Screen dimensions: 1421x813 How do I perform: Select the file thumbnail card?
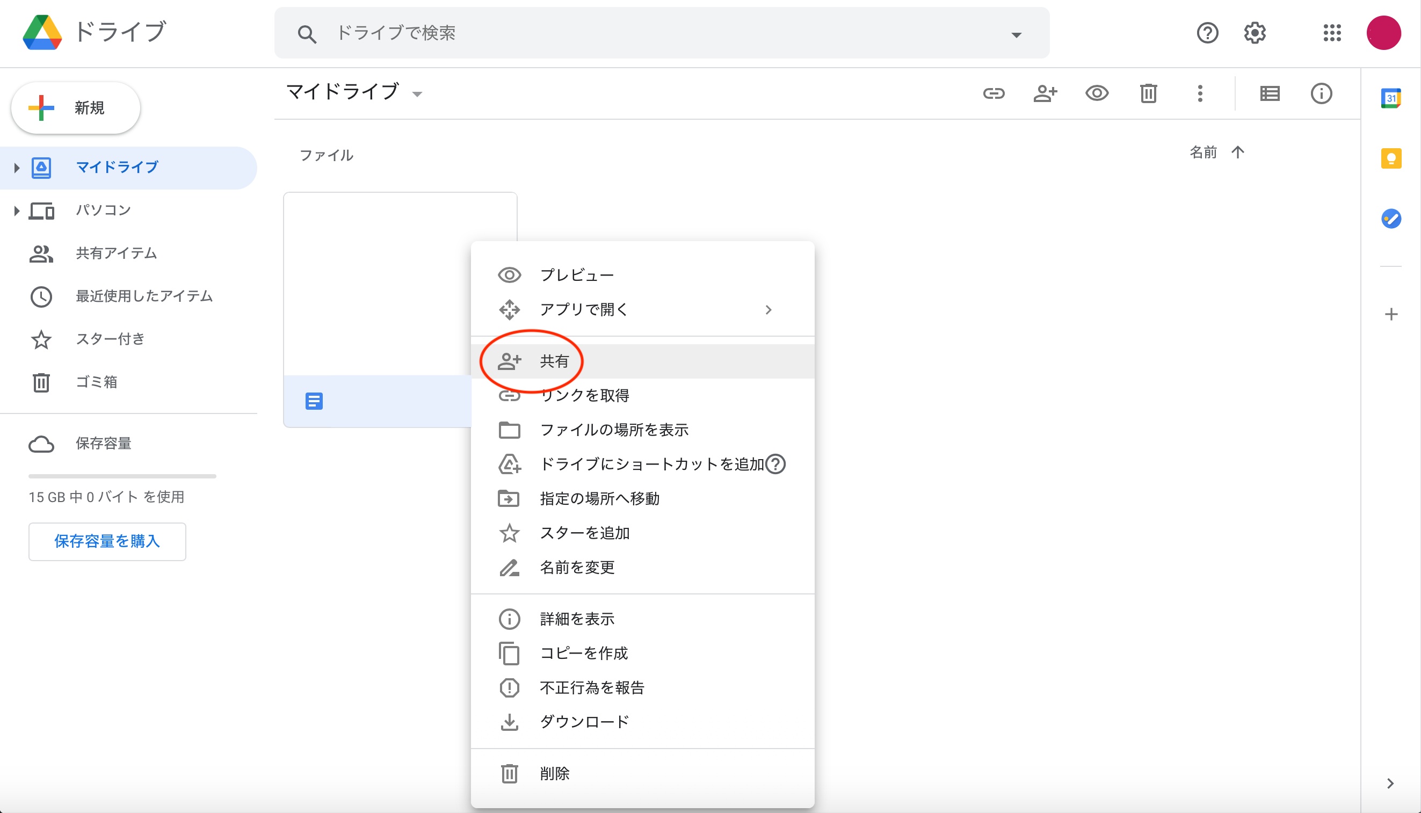[400, 310]
